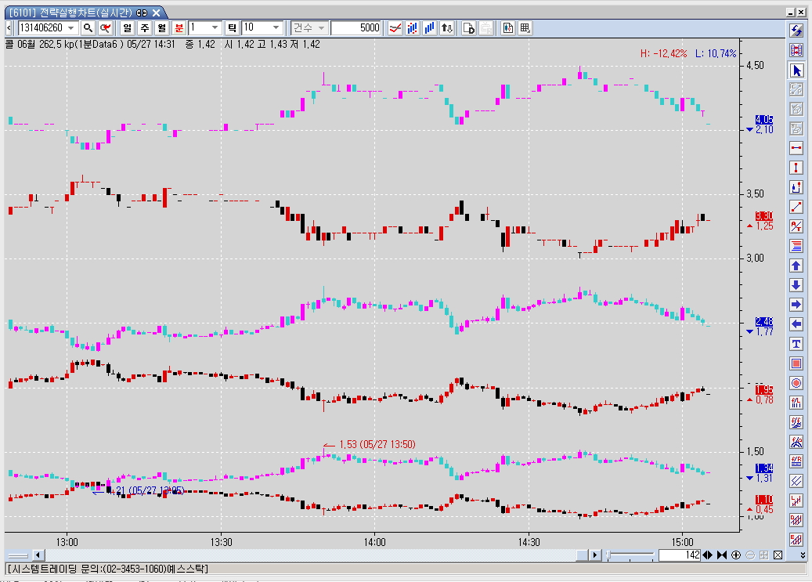Screen dimensions: 812x582
Task: Pick the vertical line drawing tool
Action: pyautogui.click(x=796, y=168)
